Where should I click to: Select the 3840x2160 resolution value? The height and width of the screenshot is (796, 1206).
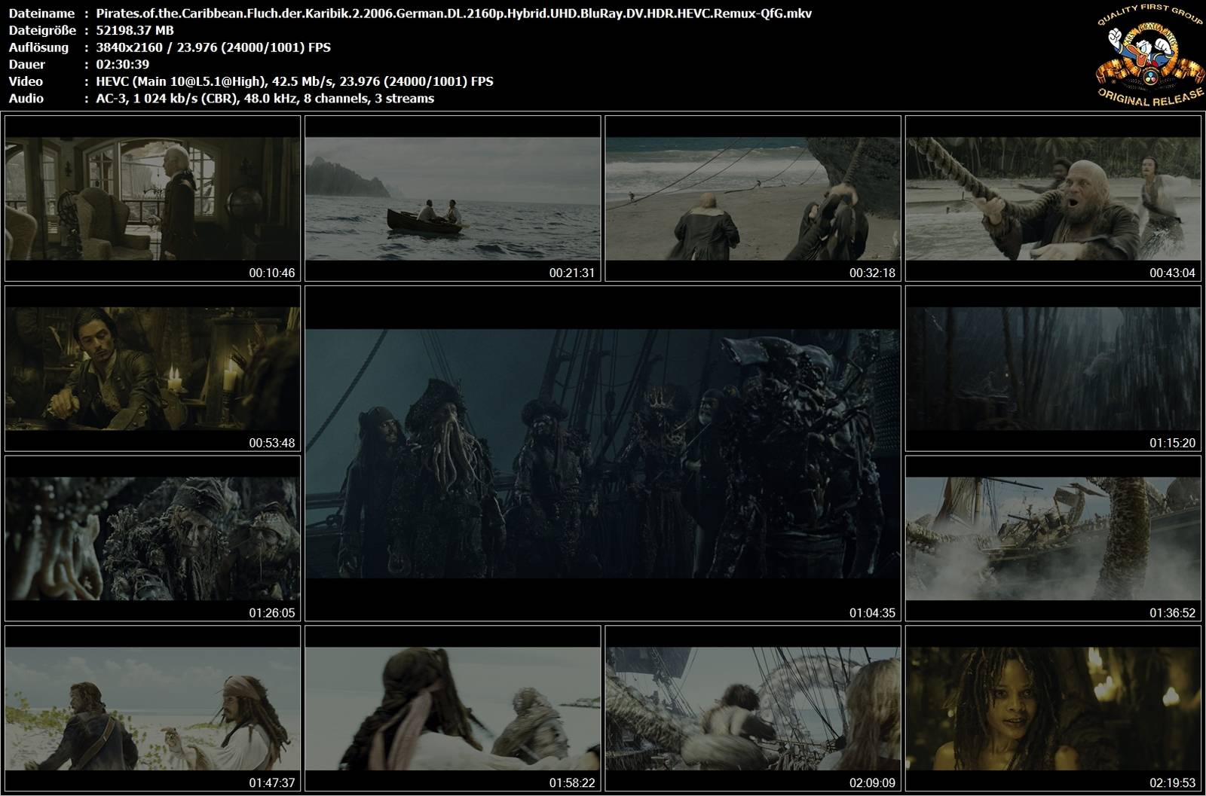[213, 47]
